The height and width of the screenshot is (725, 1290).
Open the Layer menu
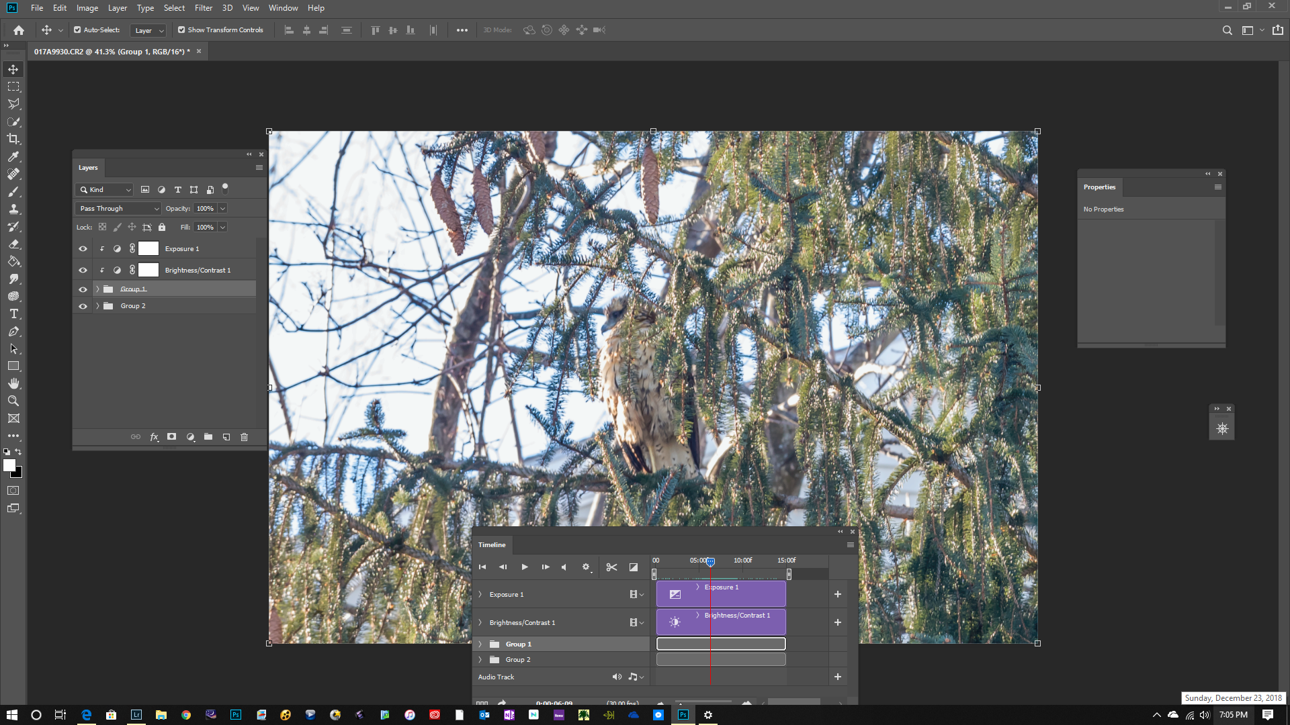(x=118, y=8)
